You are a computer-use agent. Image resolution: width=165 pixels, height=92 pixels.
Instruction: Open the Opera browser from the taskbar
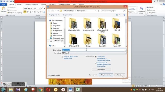click(48, 90)
